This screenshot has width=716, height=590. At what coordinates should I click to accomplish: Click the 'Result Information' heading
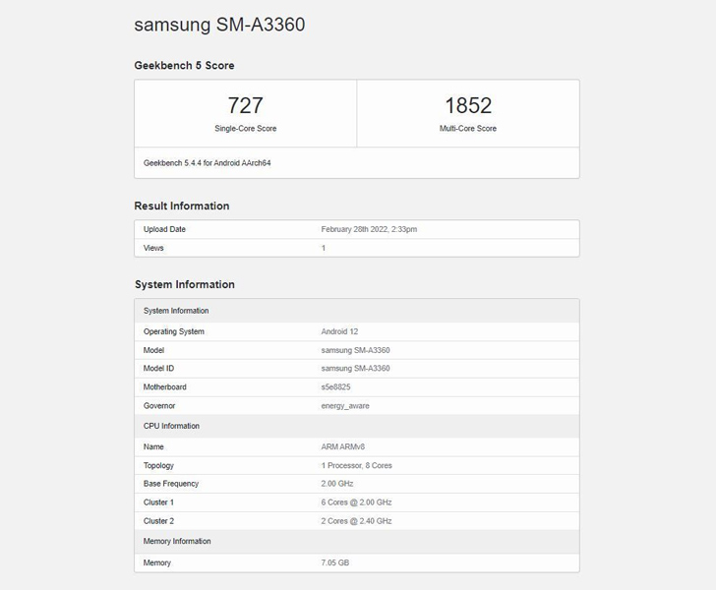point(182,206)
